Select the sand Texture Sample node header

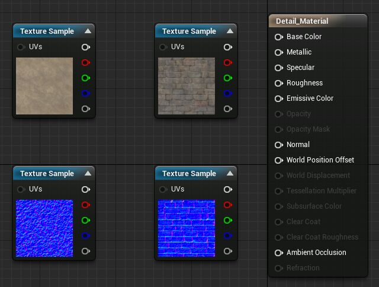54,31
